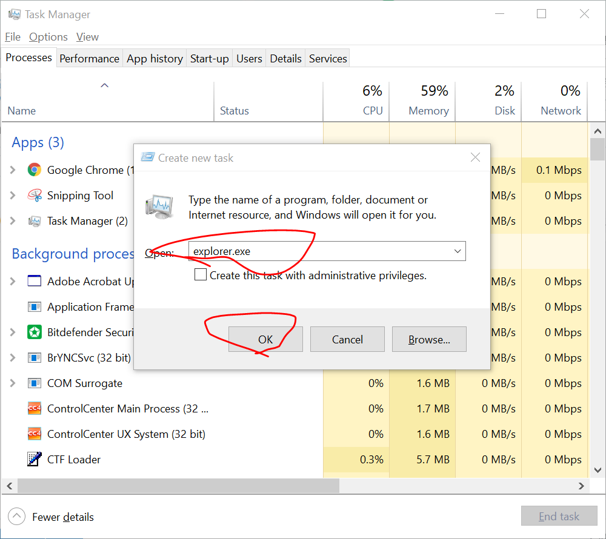Tick the administrative privileges checkbox
Screen dimensions: 606x539
(200, 274)
